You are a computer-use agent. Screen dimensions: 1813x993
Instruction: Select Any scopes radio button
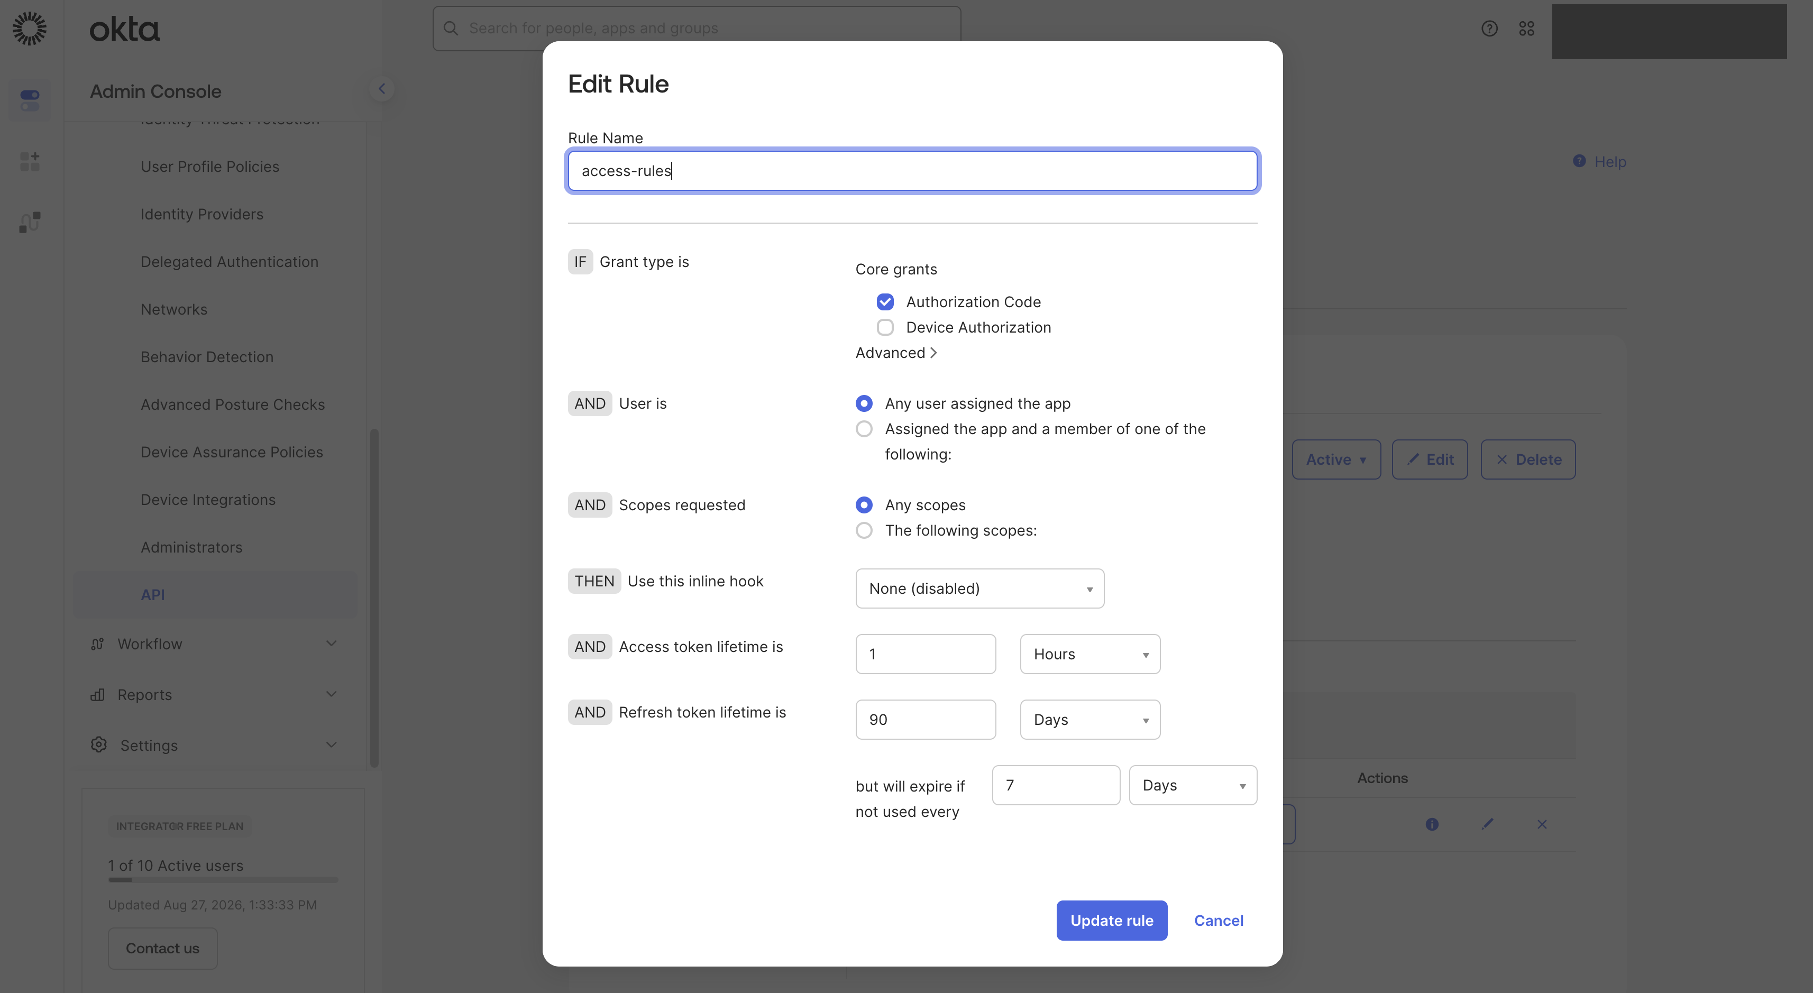point(864,504)
